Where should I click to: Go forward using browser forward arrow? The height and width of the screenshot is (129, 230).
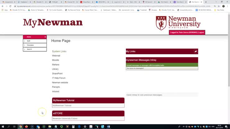6,6
